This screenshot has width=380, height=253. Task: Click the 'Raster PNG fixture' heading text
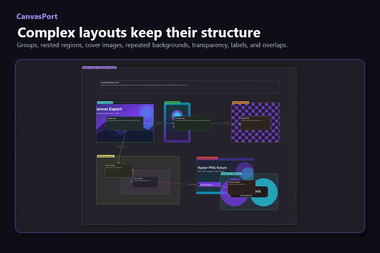(212, 168)
